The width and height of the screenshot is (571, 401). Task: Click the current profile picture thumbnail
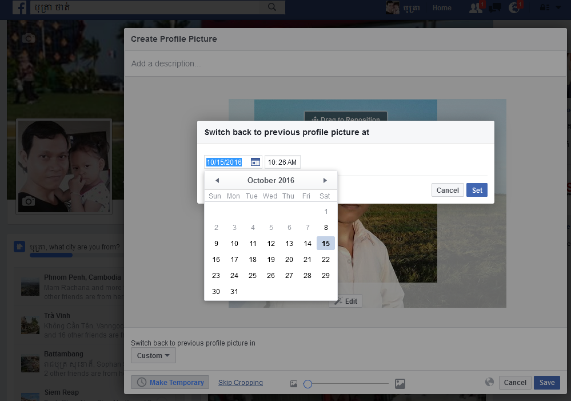[64, 166]
